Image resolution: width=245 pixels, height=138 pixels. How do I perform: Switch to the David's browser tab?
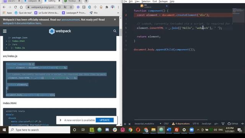tap(11, 1)
